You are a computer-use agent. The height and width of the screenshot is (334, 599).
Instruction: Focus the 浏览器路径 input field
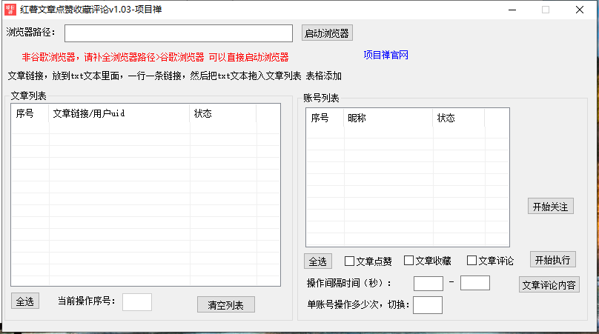(179, 33)
